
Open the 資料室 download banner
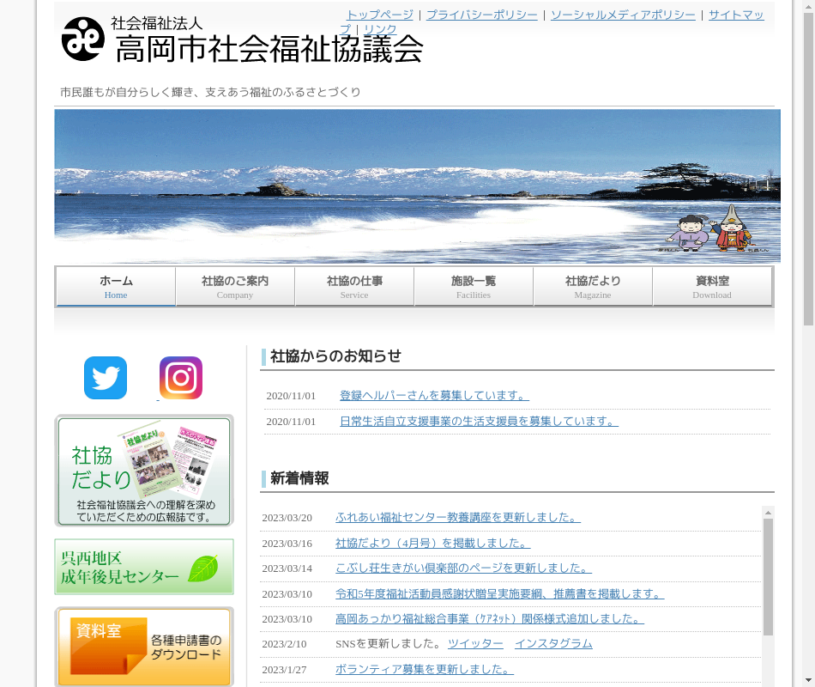(x=144, y=646)
